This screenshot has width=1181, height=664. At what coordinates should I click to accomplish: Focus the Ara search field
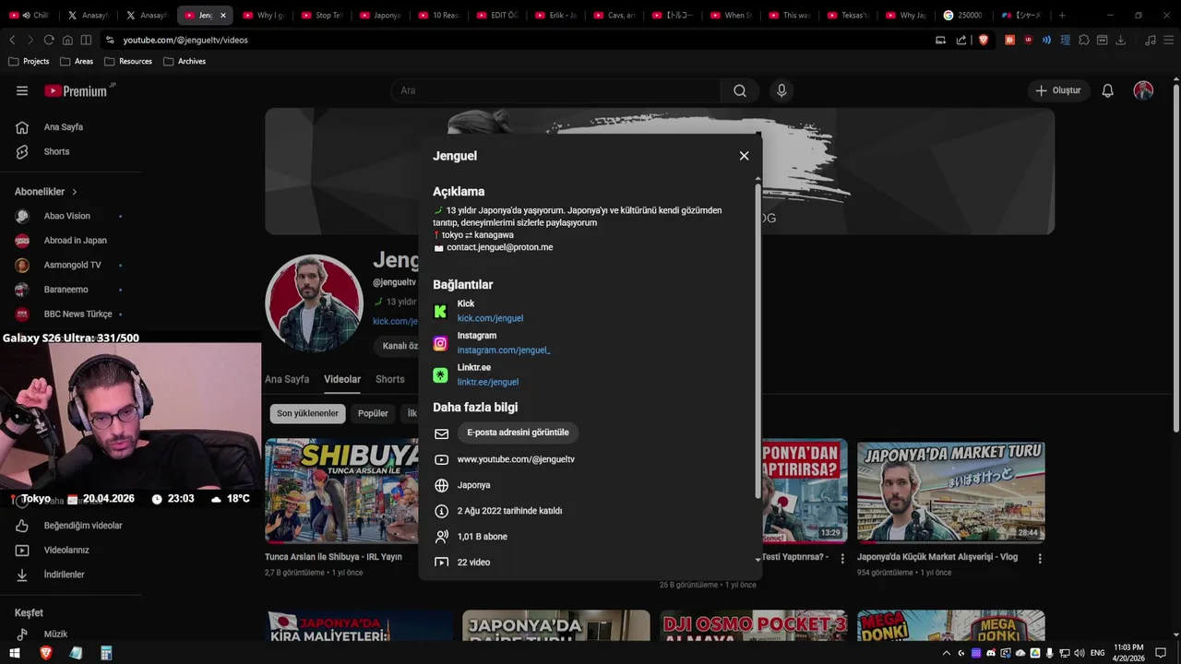[557, 90]
